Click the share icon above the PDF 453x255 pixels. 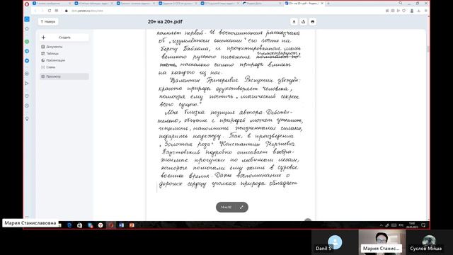click(303, 22)
